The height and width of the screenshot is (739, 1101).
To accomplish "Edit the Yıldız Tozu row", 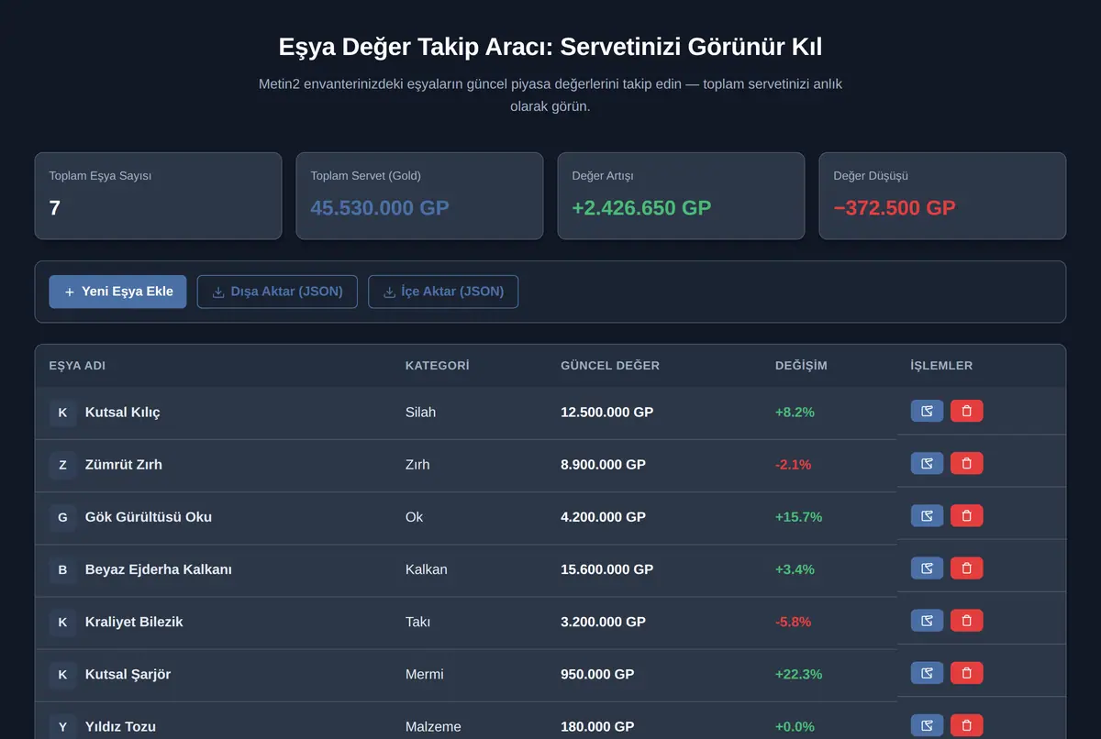I will (927, 725).
